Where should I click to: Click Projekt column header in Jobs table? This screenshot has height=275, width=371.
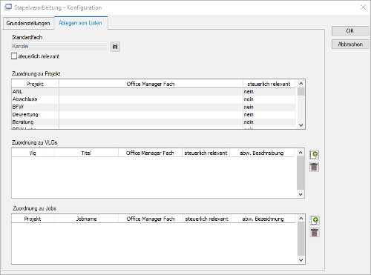pyautogui.click(x=33, y=219)
